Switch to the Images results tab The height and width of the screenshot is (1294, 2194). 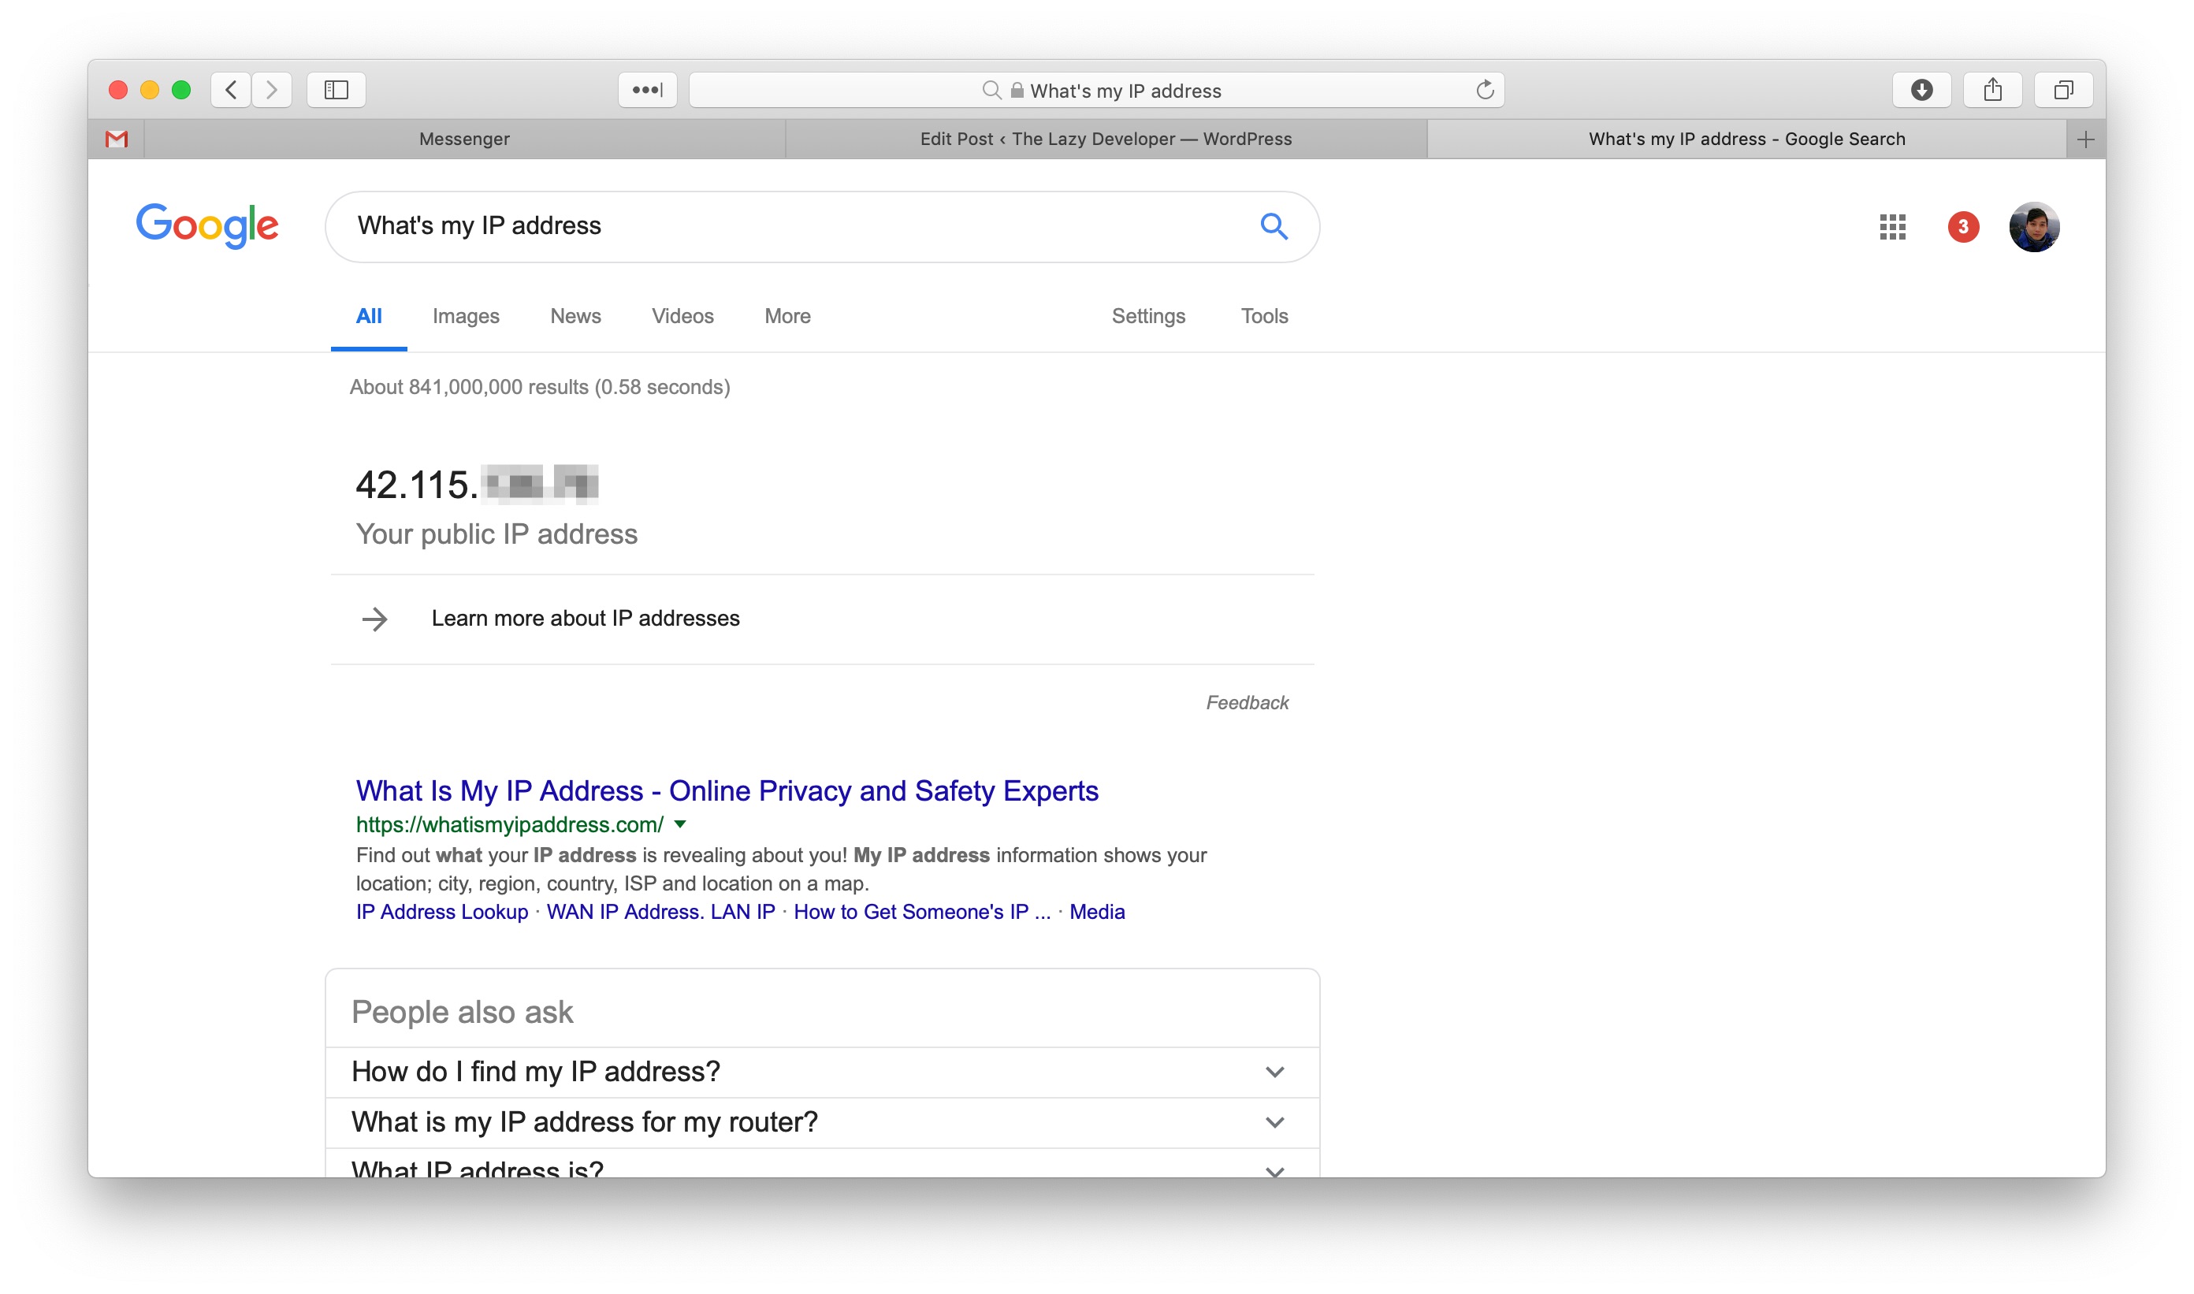click(x=466, y=317)
